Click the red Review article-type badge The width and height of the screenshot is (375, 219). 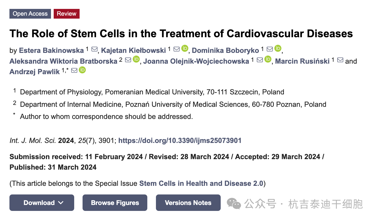(x=67, y=14)
